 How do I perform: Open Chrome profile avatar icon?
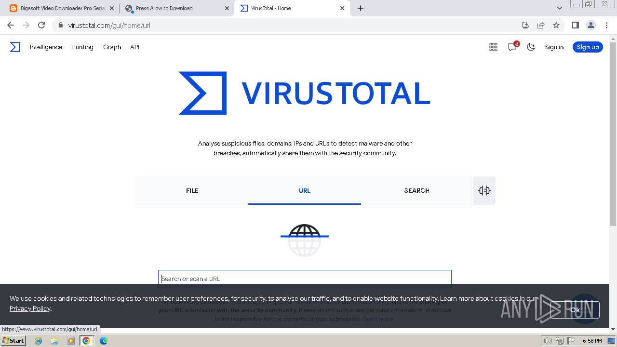(x=590, y=25)
